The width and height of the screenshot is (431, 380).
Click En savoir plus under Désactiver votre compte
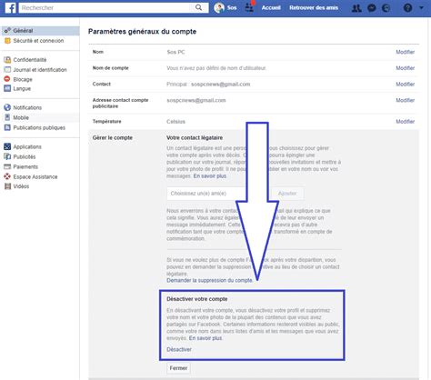coord(205,338)
